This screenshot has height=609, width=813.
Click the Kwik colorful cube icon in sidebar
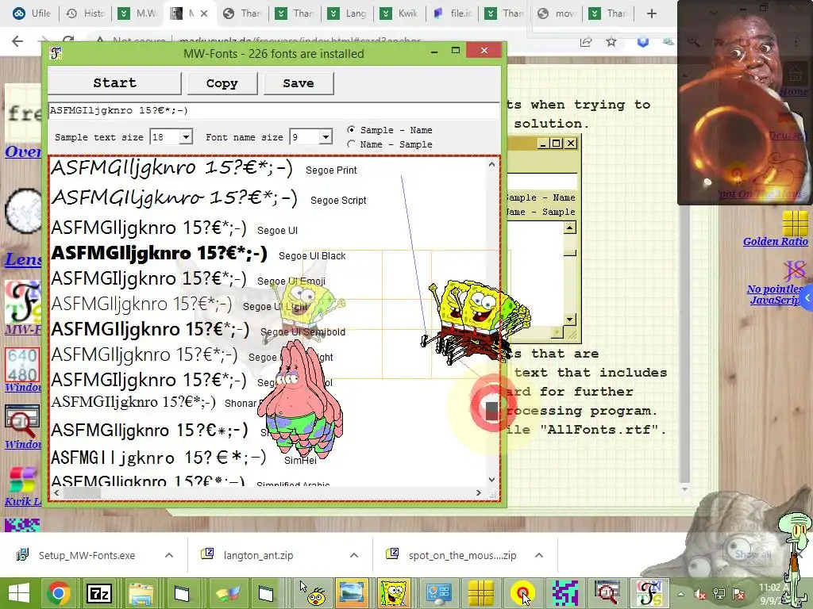tap(21, 480)
